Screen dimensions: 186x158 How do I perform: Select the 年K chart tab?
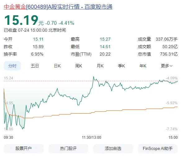coord(143,66)
